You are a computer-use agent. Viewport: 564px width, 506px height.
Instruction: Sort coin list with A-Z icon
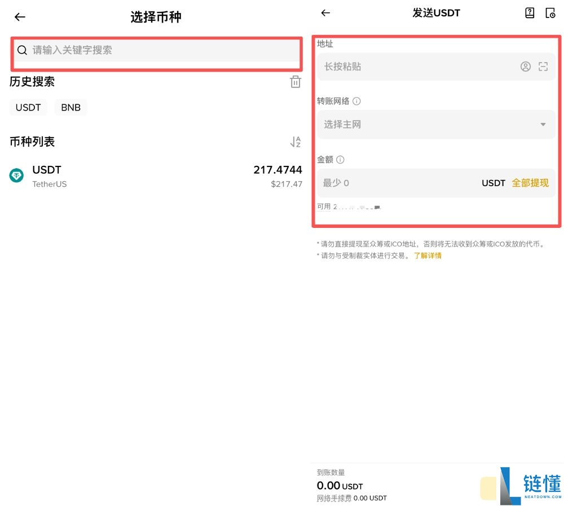click(296, 142)
